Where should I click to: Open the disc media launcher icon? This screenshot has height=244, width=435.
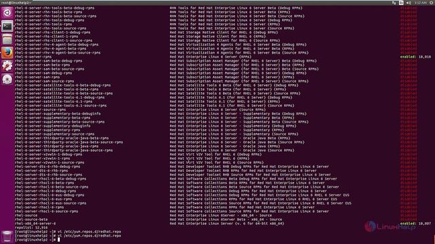click(x=7, y=79)
